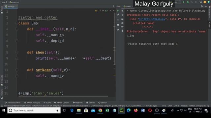Image resolution: width=211 pixels, height=118 pixels.
Task: Click the Windows Defender status bar message
Action: click(80, 106)
